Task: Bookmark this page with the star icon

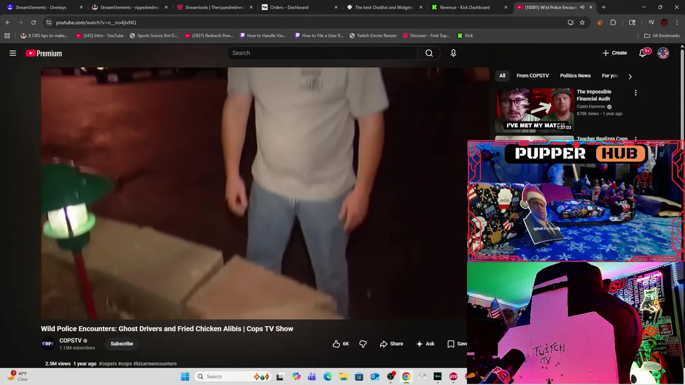Action: pyautogui.click(x=582, y=22)
